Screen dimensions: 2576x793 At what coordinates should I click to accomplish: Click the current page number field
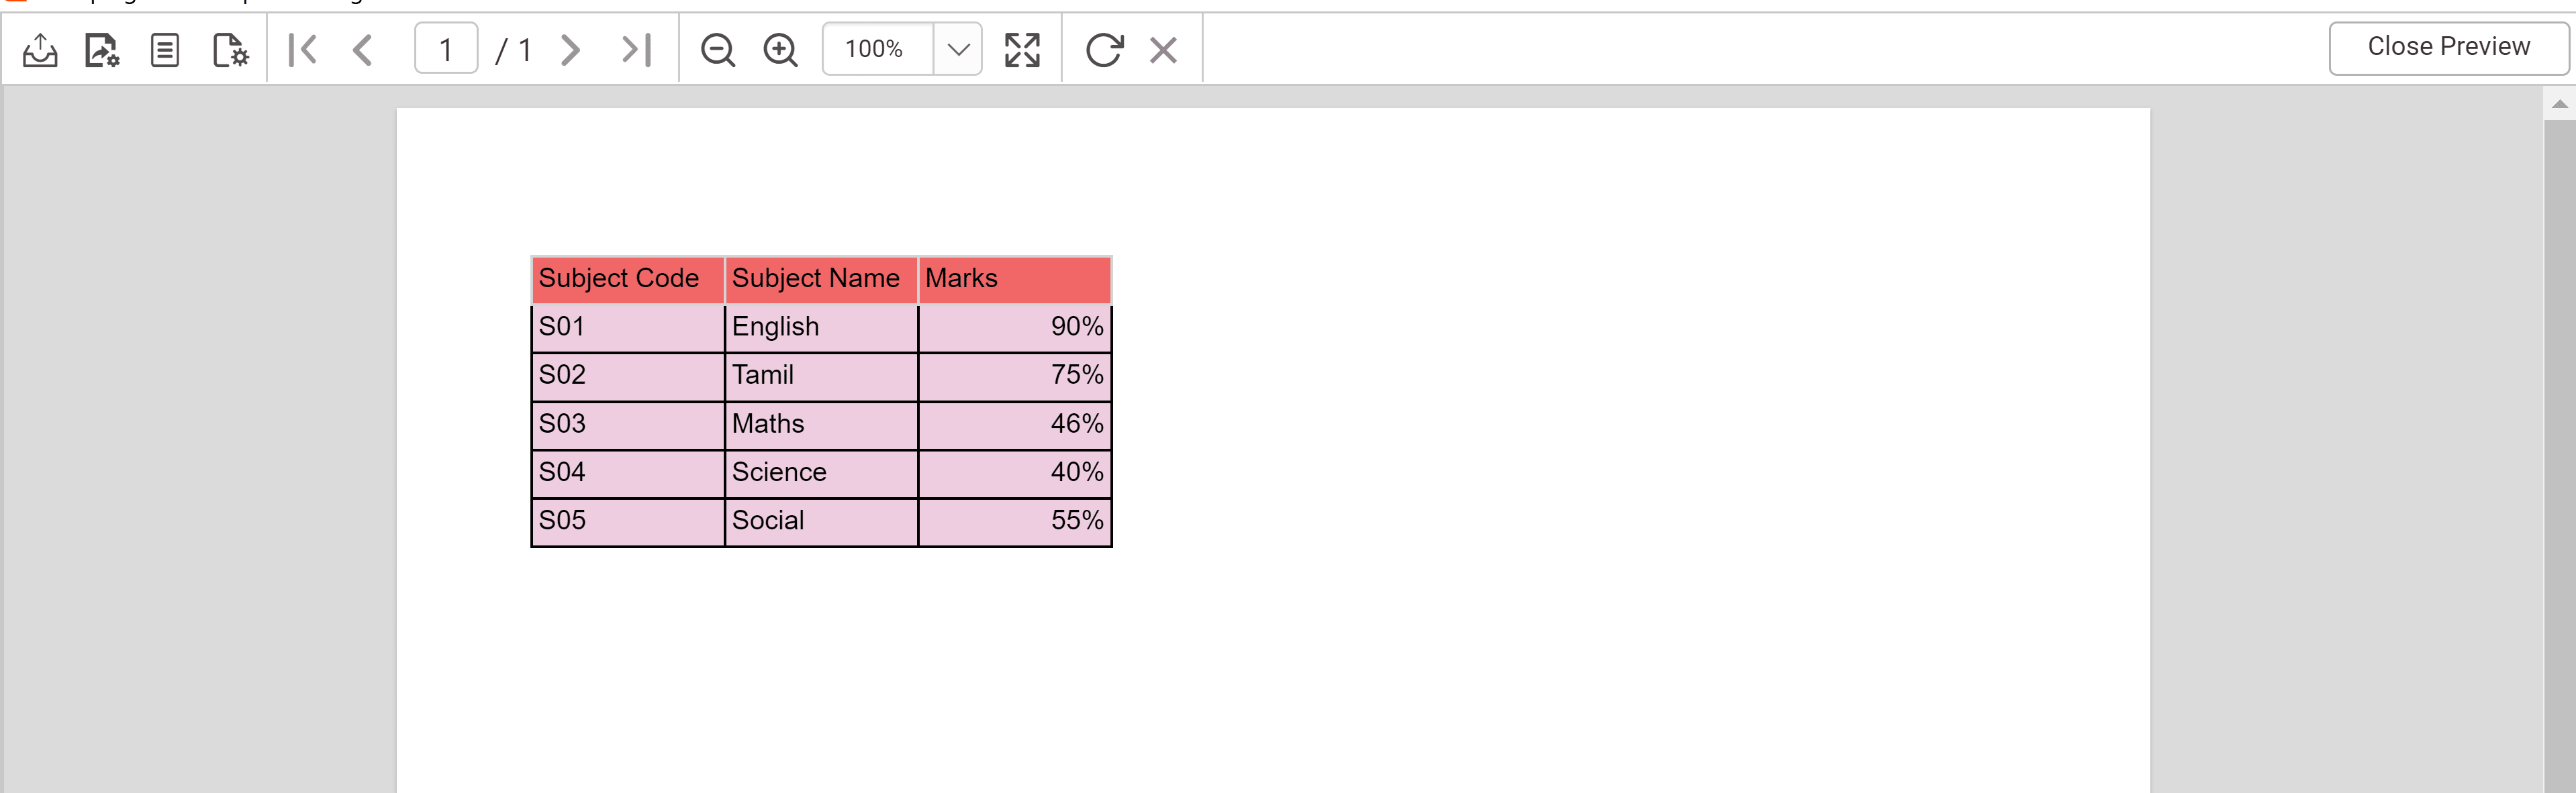coord(446,50)
